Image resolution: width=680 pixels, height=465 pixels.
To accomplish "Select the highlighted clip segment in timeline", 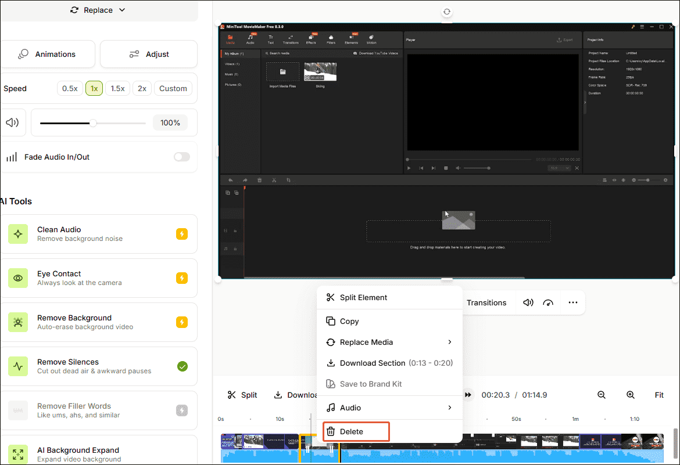I will click(319, 449).
